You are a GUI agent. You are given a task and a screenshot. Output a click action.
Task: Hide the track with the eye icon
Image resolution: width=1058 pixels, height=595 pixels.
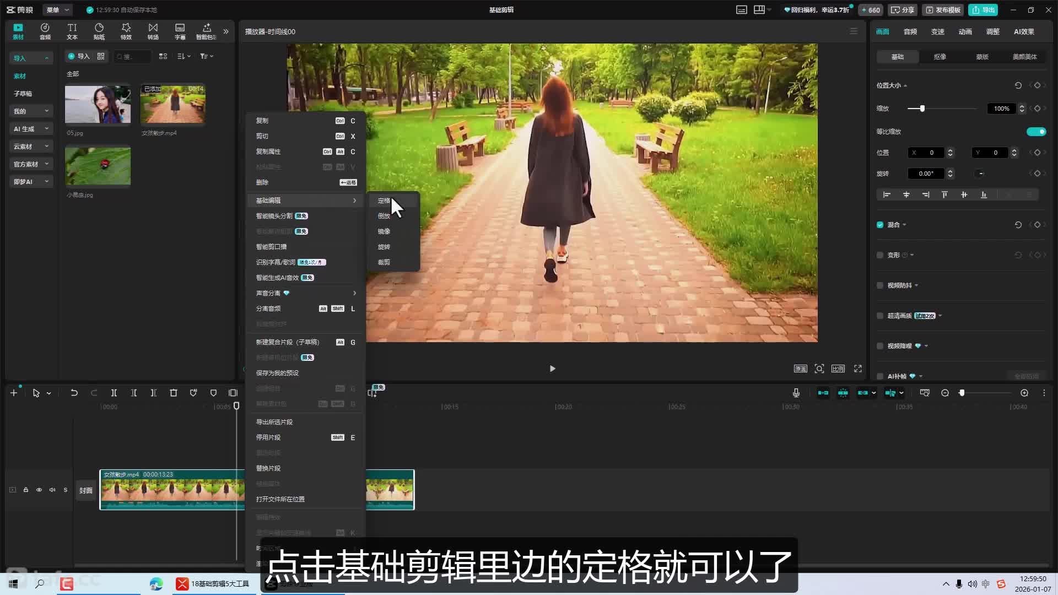point(39,490)
